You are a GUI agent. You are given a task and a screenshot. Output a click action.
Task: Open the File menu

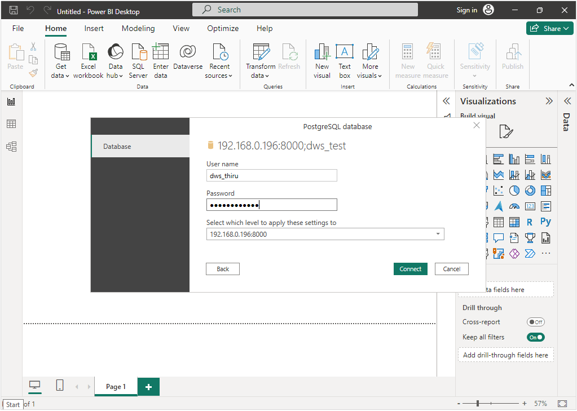[x=18, y=28]
